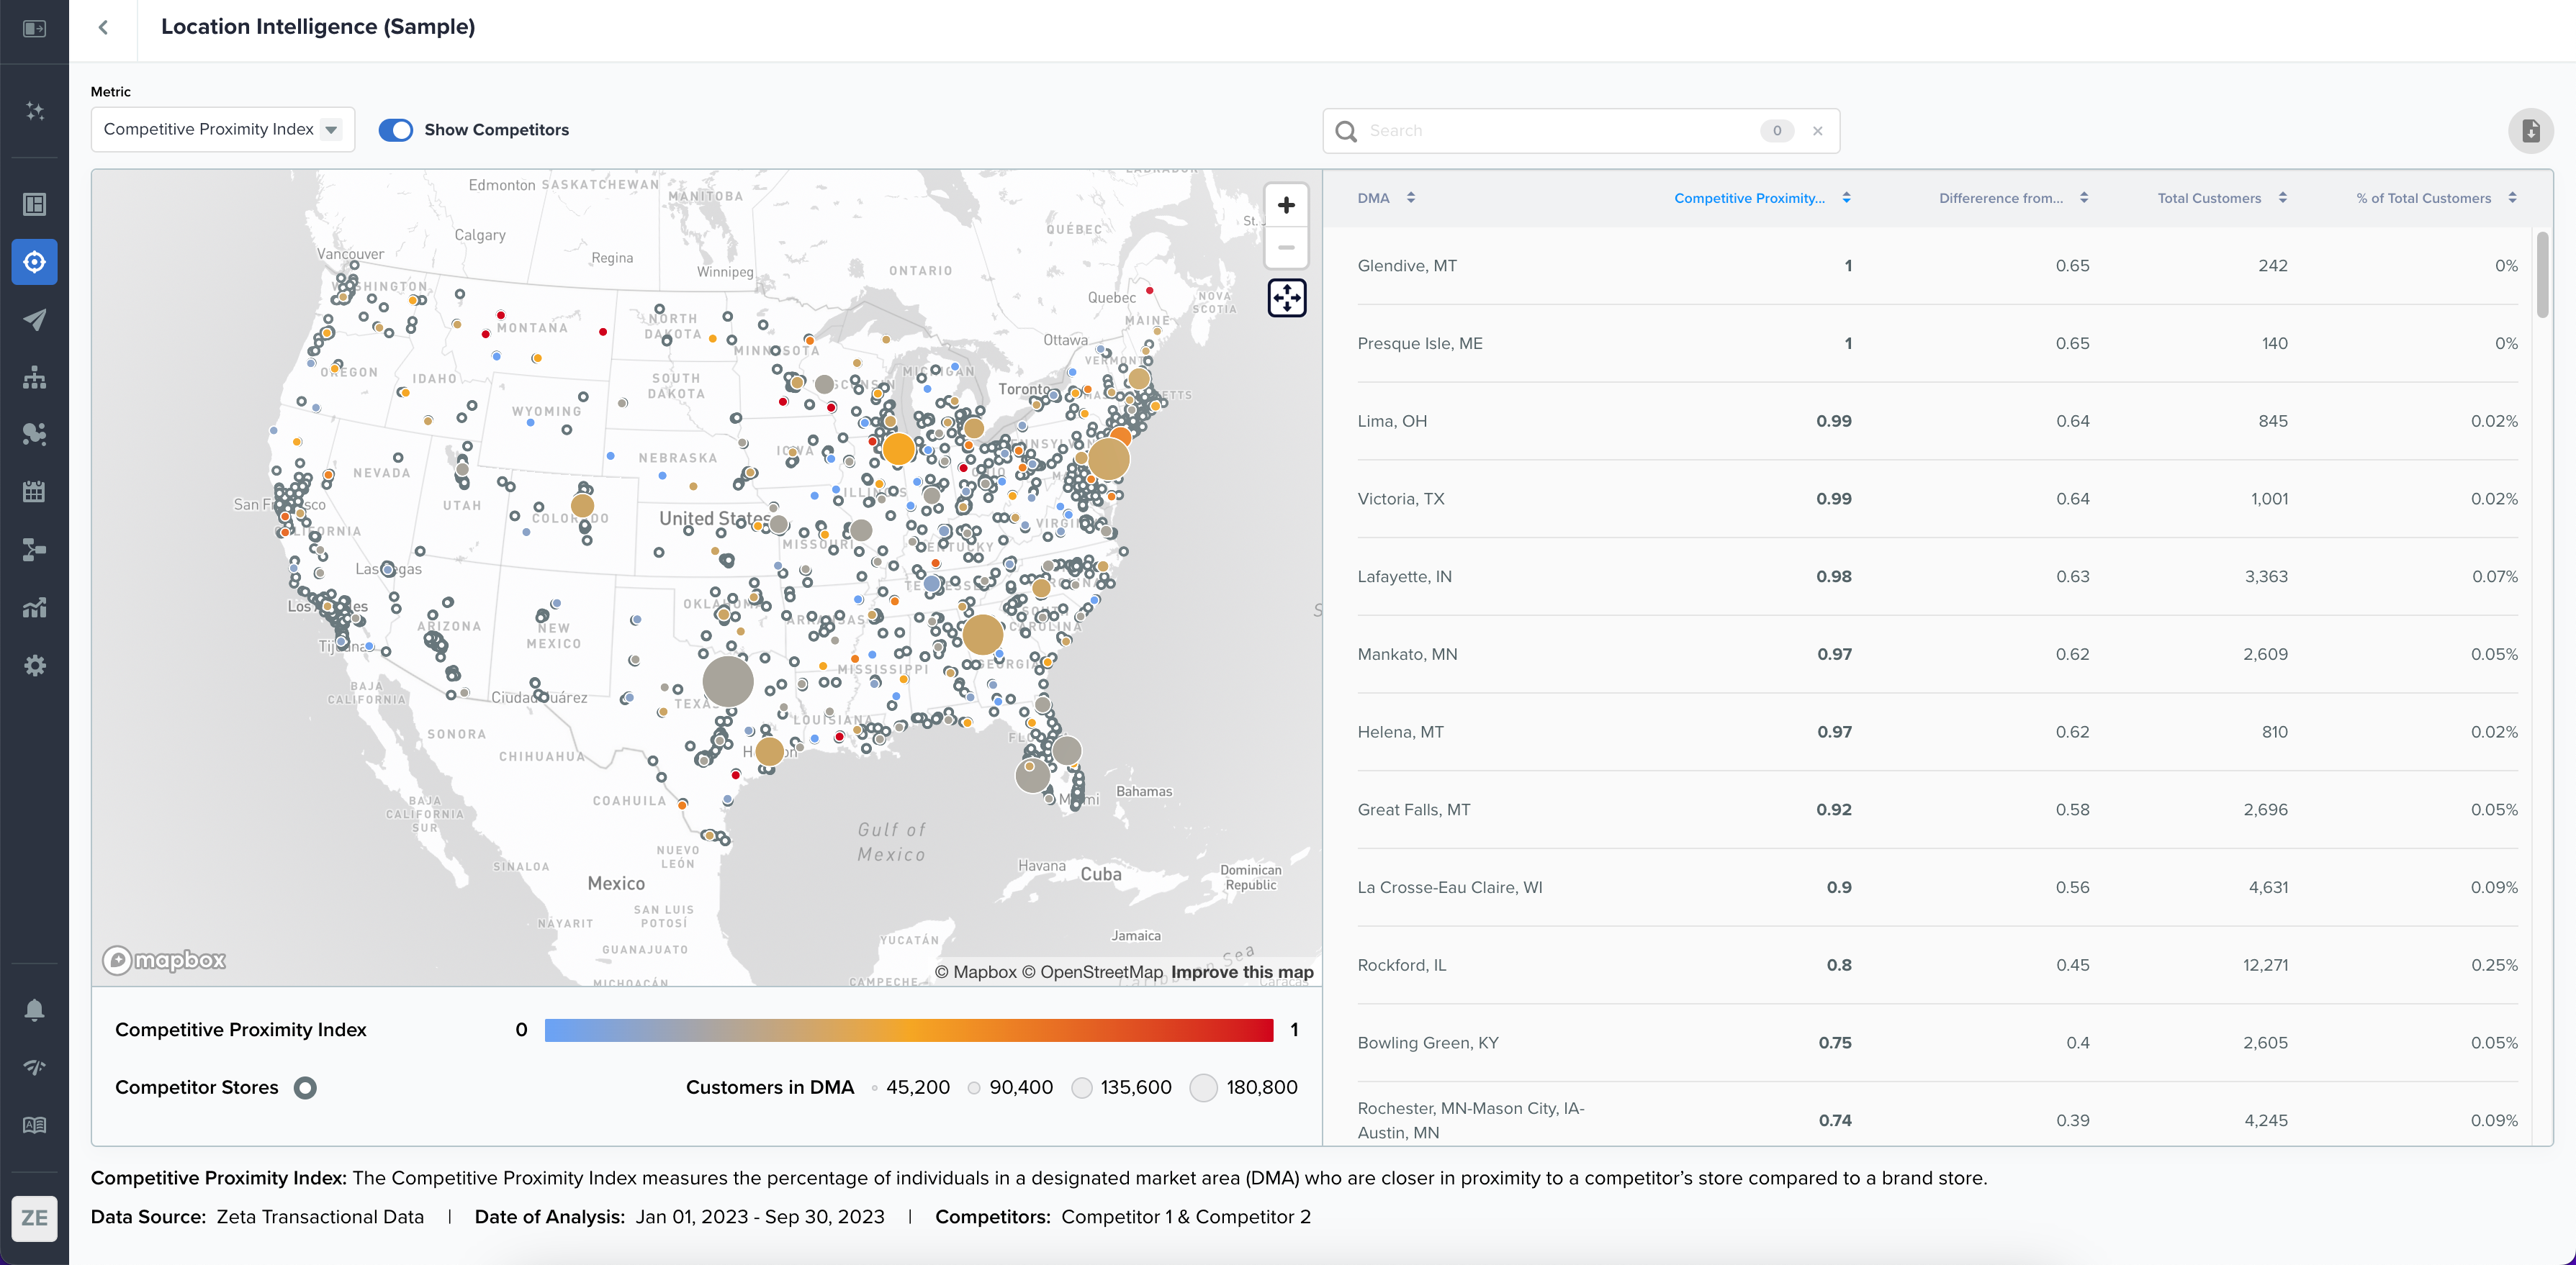The image size is (2576, 1265).
Task: Select the Lima, OH row
Action: (1937, 421)
